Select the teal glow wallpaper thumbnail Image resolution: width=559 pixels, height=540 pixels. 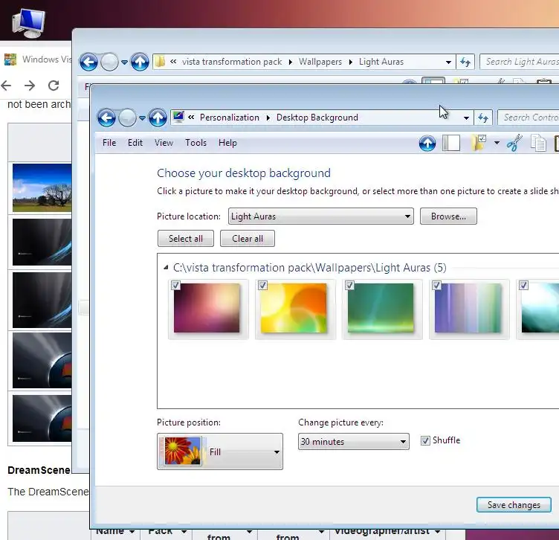(540, 308)
